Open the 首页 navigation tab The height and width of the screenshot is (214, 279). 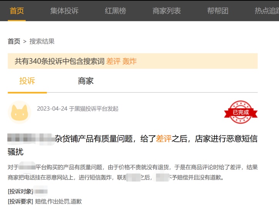[17, 11]
